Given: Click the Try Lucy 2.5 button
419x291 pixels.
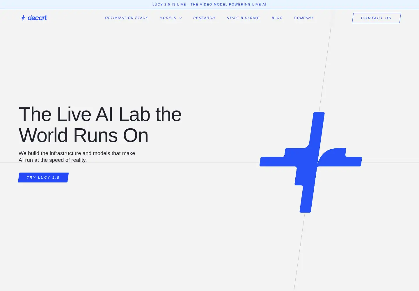Looking at the screenshot, I should pos(43,178).
